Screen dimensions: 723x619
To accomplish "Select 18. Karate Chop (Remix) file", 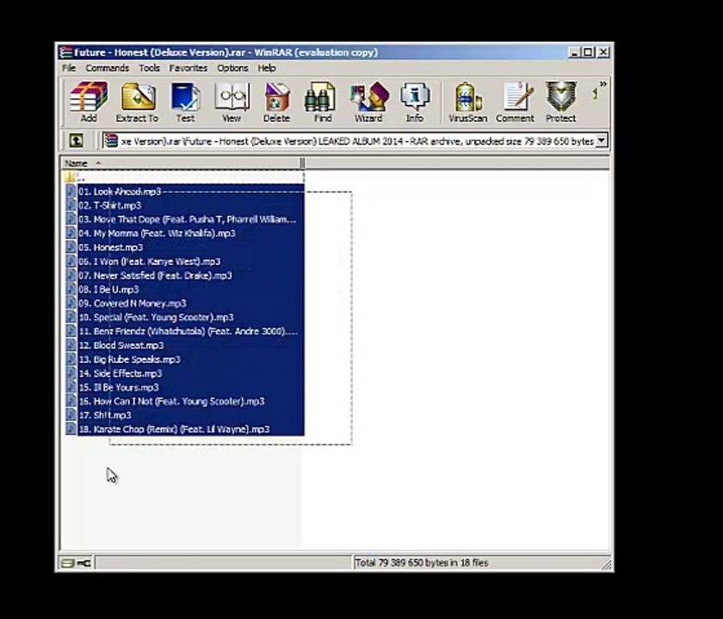I will [x=184, y=429].
